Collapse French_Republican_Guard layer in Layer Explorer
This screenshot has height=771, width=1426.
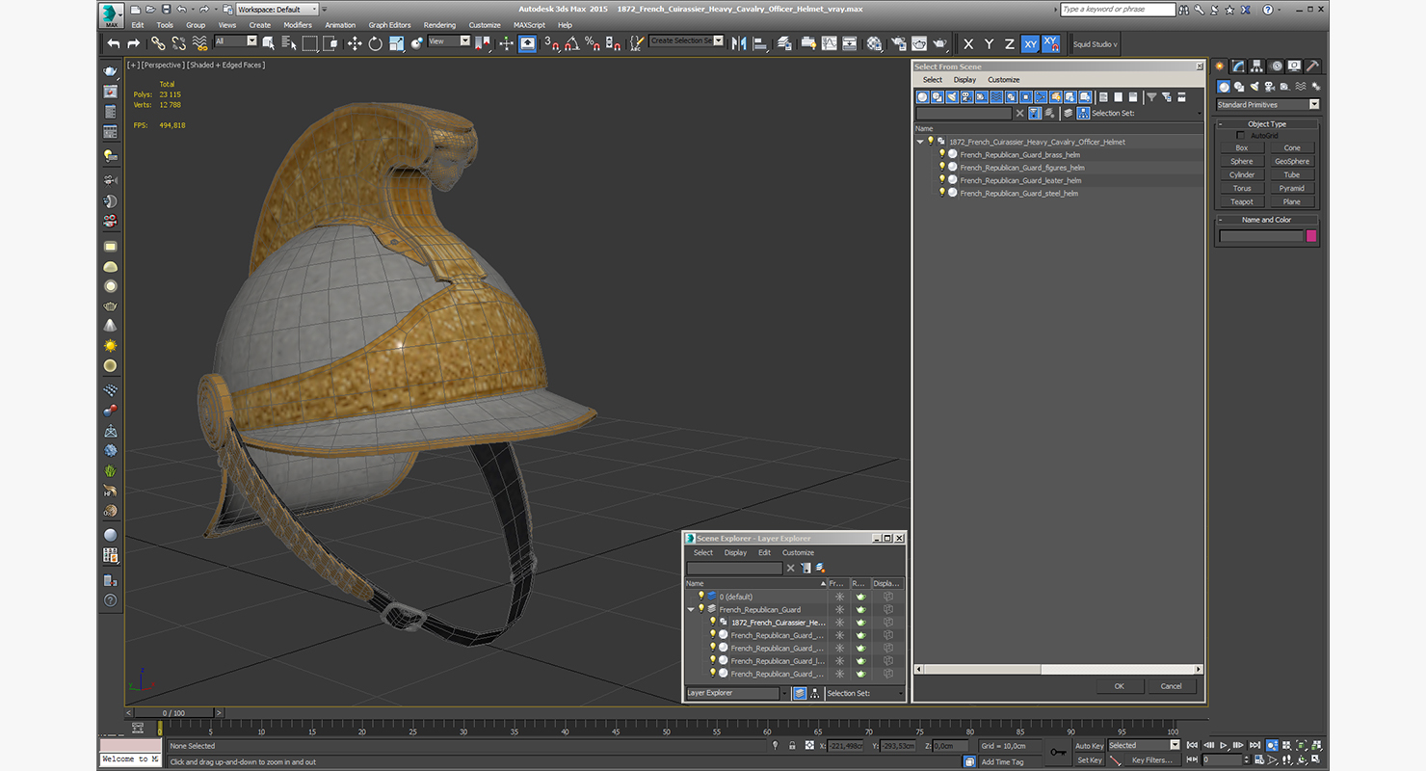point(691,609)
